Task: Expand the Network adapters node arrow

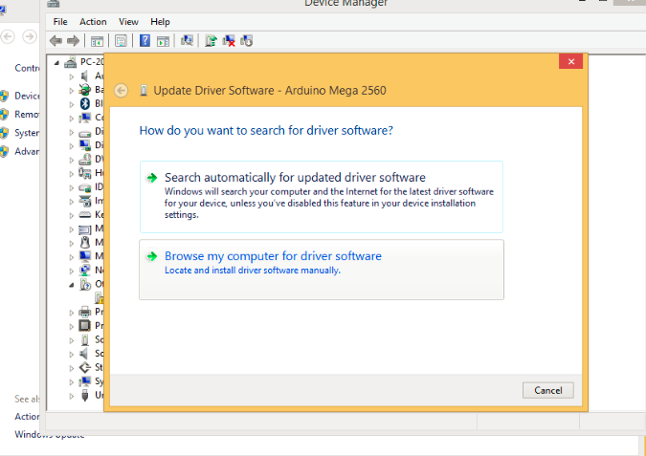Action: (x=72, y=271)
